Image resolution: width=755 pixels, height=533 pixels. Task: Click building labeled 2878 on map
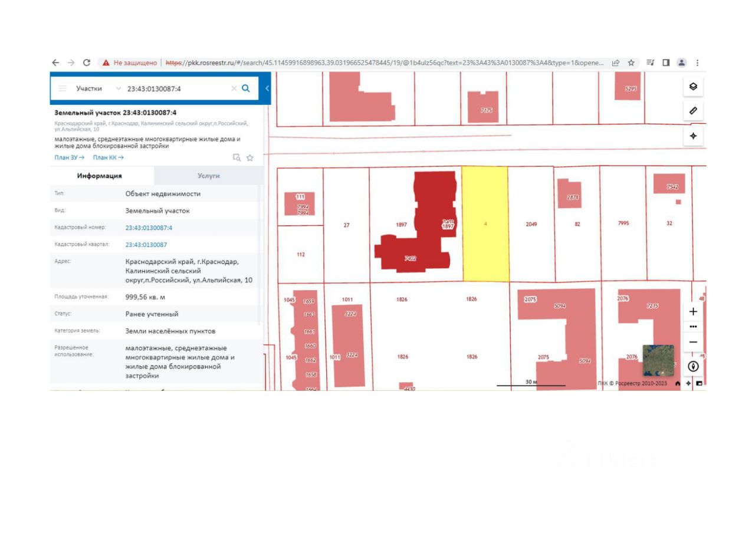point(569,193)
